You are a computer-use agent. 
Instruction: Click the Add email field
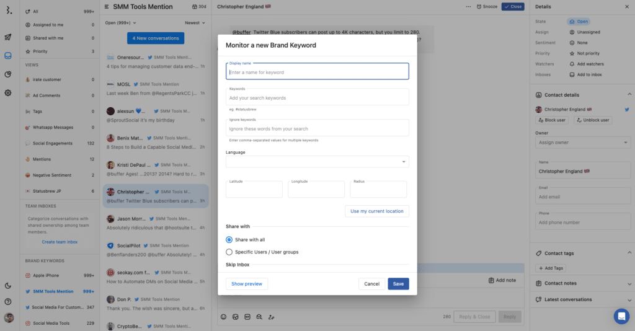583,196
